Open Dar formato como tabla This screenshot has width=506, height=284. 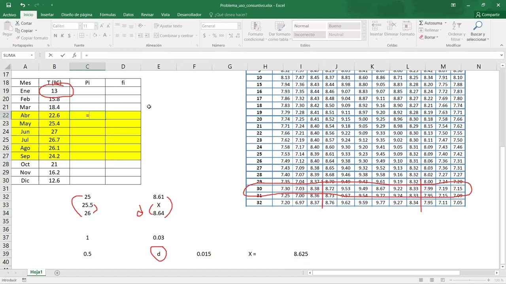coord(279,31)
